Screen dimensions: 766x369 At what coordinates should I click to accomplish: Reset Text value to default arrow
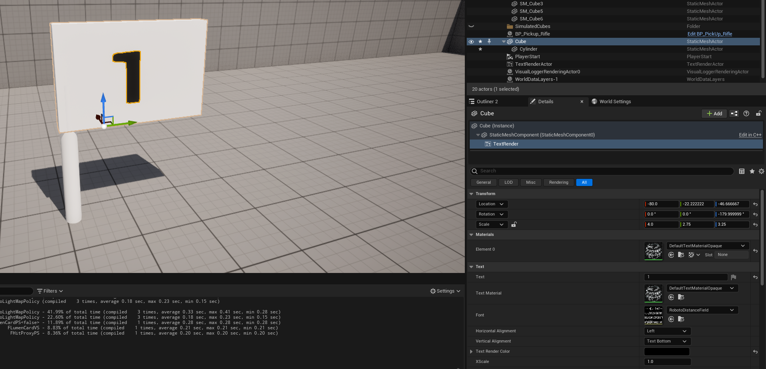coord(755,277)
